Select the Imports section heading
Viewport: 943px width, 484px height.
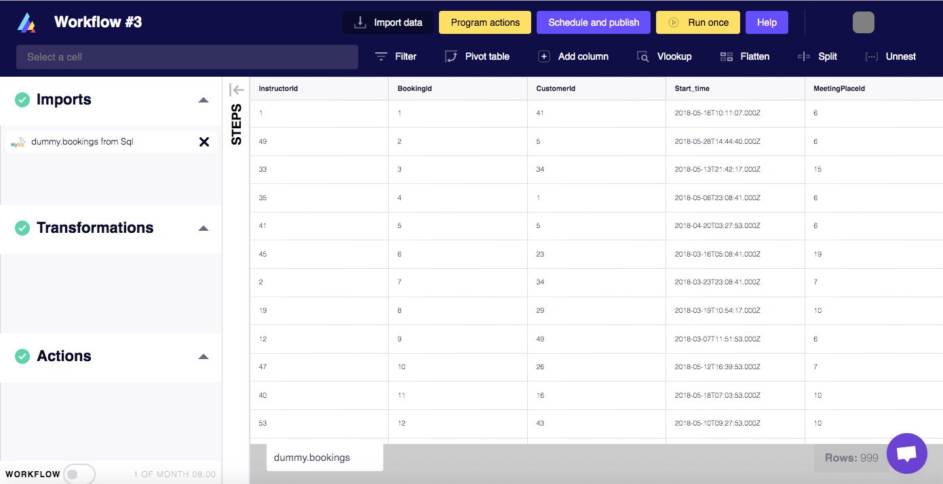[64, 100]
